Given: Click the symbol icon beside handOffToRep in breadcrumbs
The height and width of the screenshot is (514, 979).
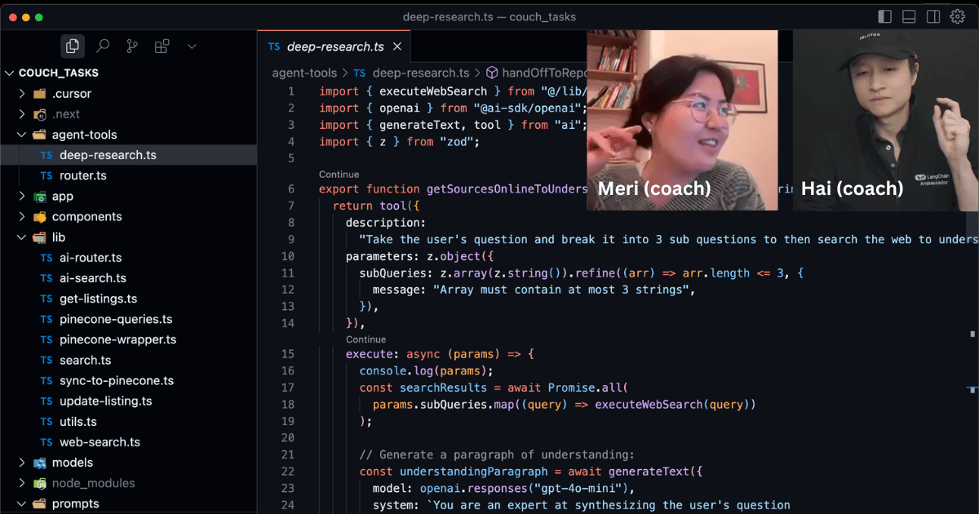Looking at the screenshot, I should tap(490, 73).
